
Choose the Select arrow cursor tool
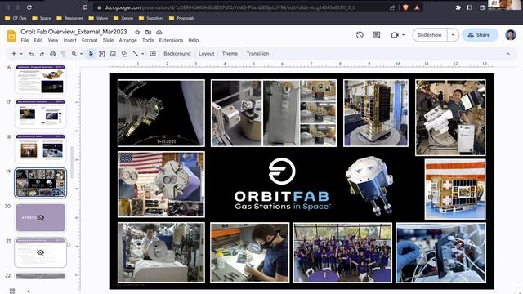pos(91,54)
